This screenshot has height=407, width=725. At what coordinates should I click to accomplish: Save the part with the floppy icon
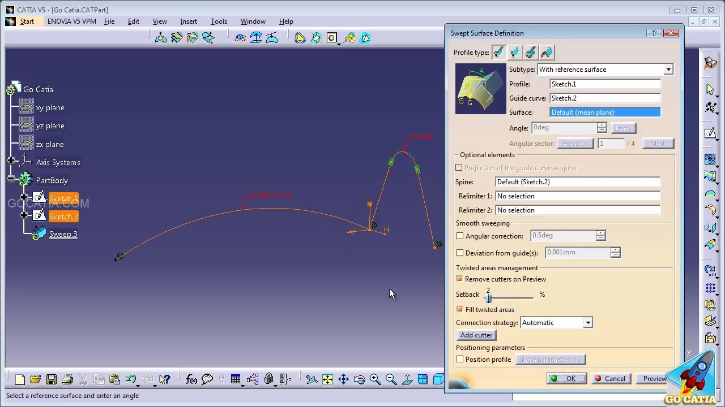(x=52, y=379)
